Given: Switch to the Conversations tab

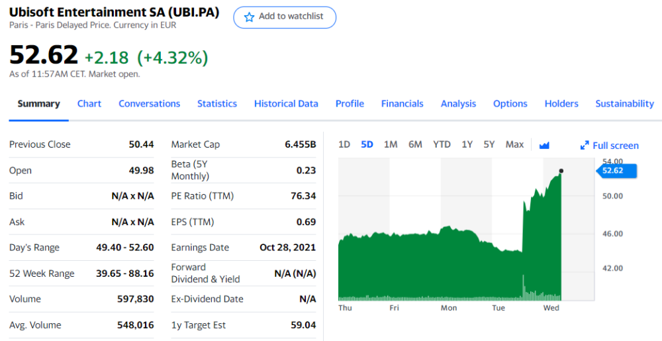Looking at the screenshot, I should (x=150, y=103).
